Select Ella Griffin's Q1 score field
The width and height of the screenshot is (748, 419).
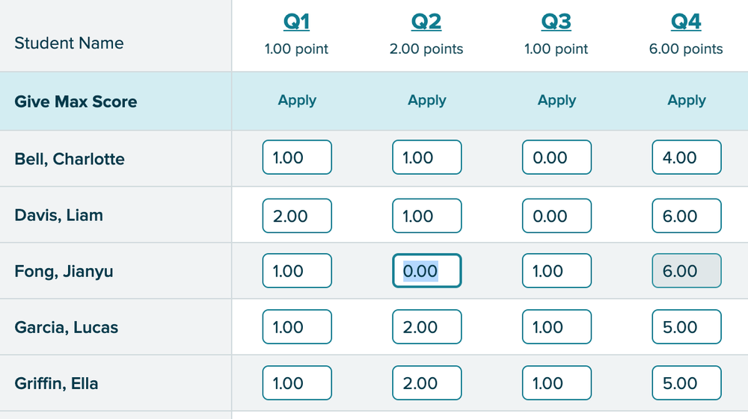point(297,383)
